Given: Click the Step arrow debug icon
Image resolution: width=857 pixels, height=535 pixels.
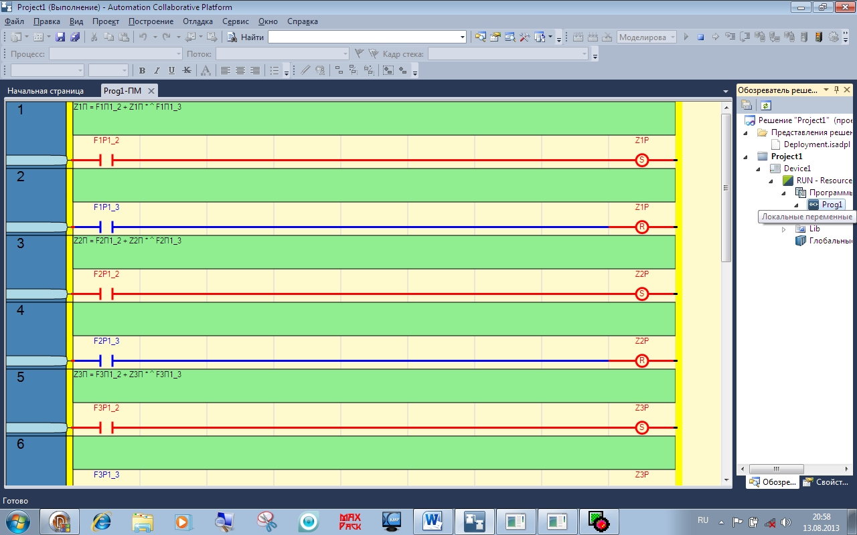Looking at the screenshot, I should click(x=715, y=37).
